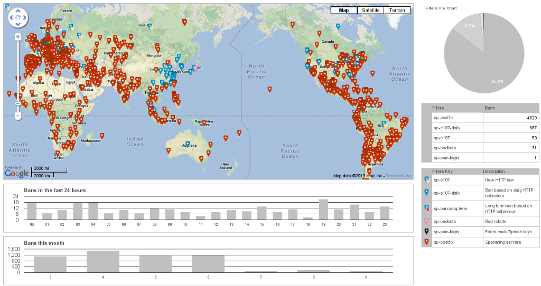
Task: Click the sp-ban-long-term icon in Filters Key
Action: [x=426, y=207]
